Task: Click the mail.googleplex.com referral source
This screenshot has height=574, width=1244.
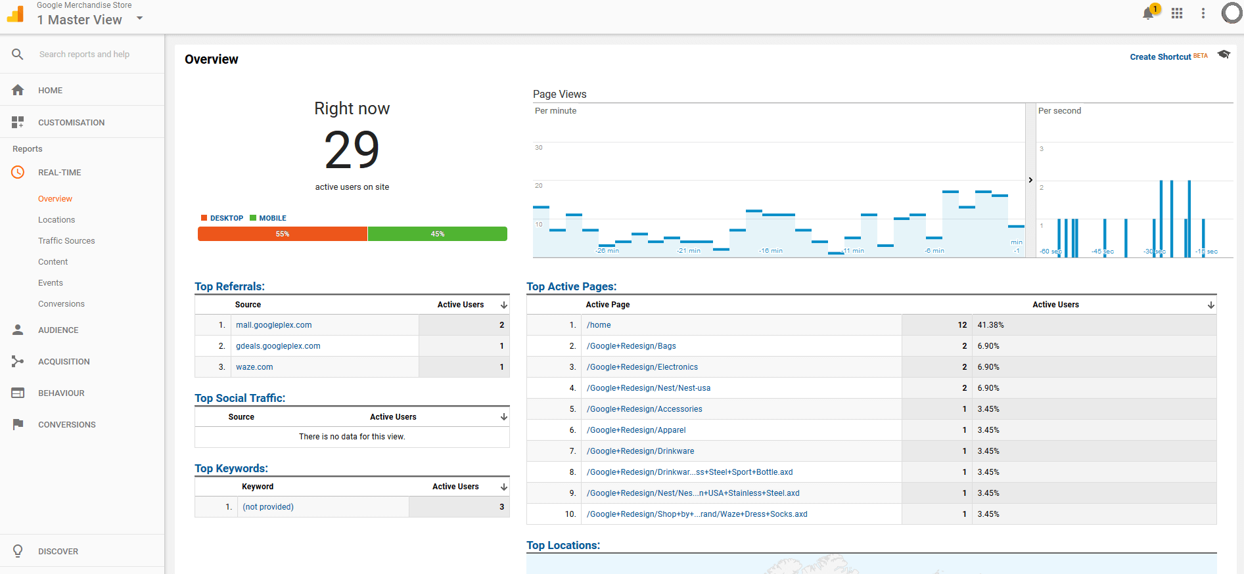Action: coord(274,325)
